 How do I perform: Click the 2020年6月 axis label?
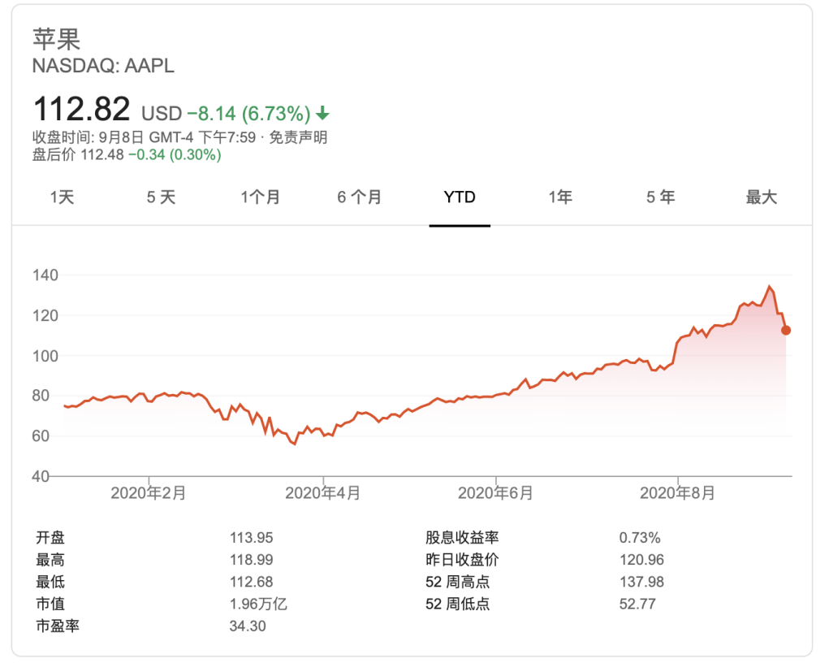[x=496, y=492]
